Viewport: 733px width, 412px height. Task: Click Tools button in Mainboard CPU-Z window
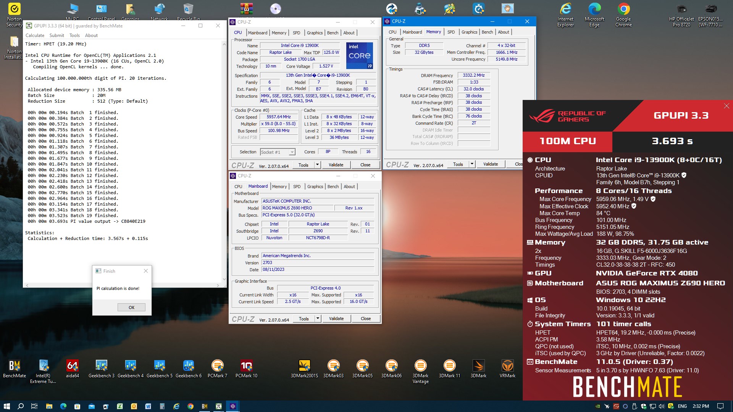click(x=304, y=319)
